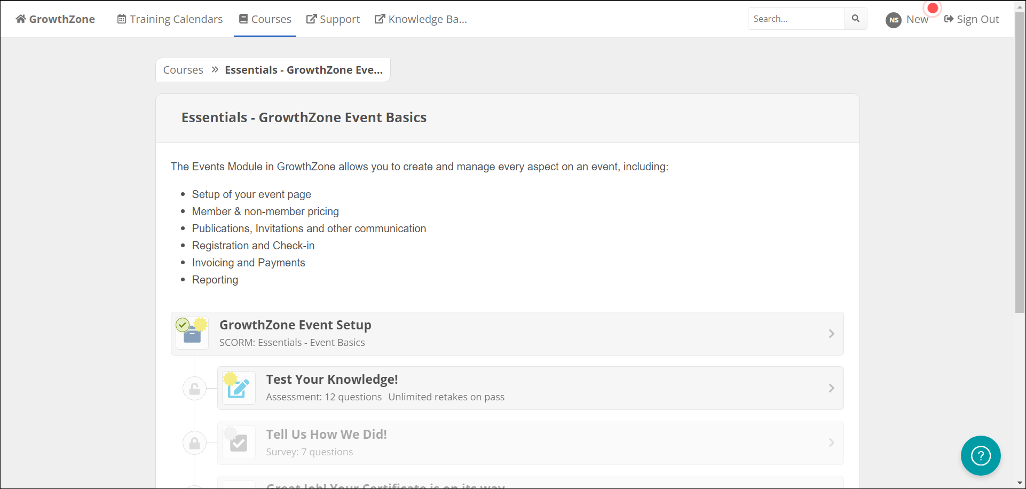
Task: Click the NS user avatar
Action: [x=894, y=20]
